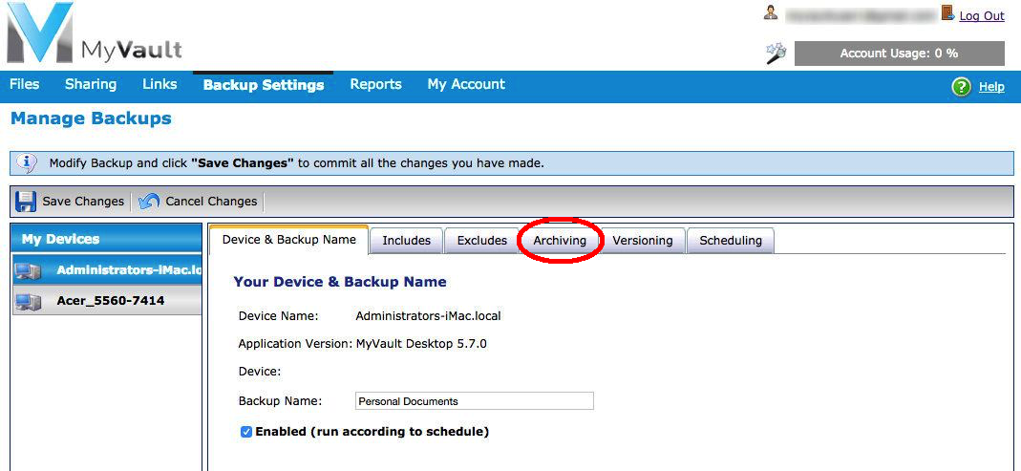Click the green Help question mark icon
This screenshot has width=1021, height=471.
(x=961, y=87)
